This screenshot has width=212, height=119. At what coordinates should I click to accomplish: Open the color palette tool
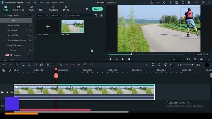(x=41, y=65)
